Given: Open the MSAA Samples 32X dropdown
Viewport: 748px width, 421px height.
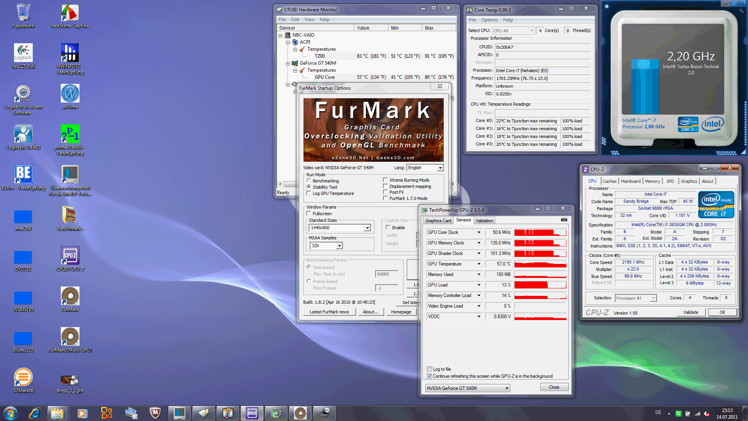Looking at the screenshot, I should pyautogui.click(x=339, y=246).
